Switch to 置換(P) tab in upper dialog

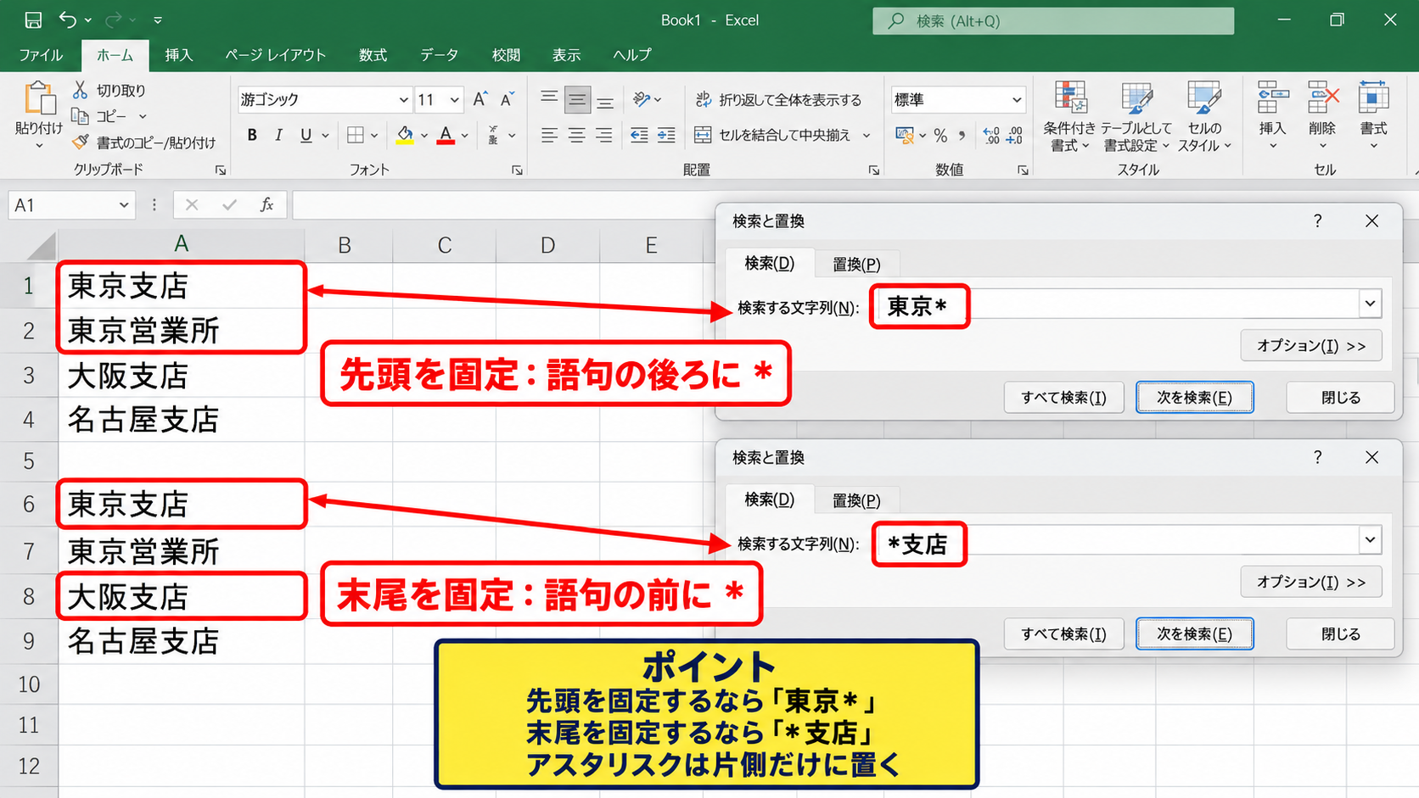point(856,264)
